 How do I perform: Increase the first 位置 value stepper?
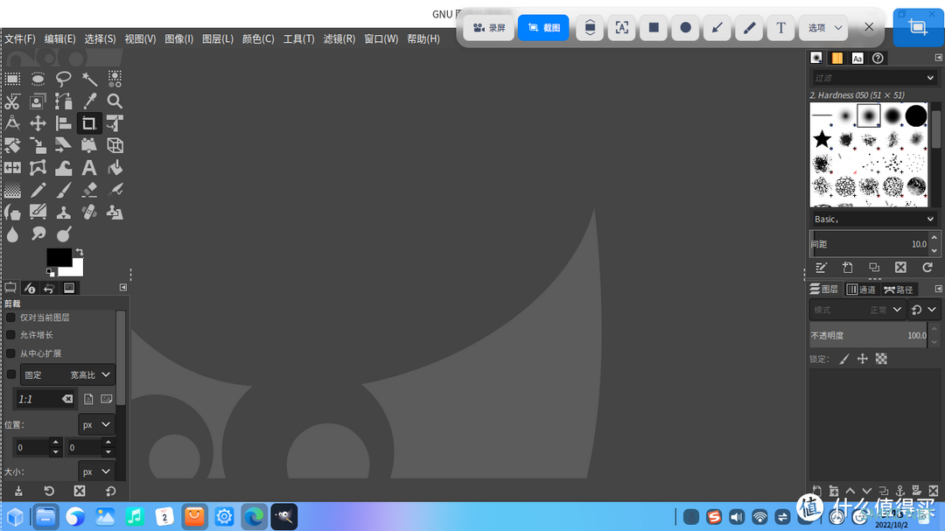click(x=55, y=443)
